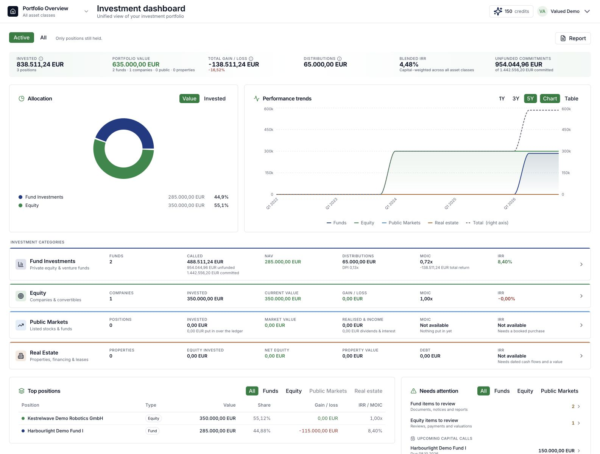
Task: Switch positions filter to All
Action: 44,38
